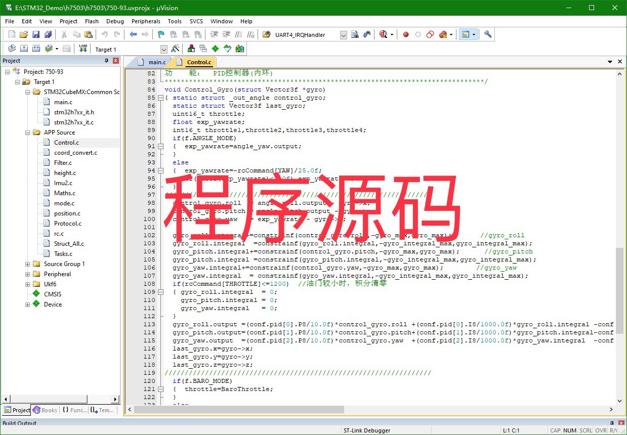Close the Project panel
The width and height of the screenshot is (627, 435).
point(116,61)
